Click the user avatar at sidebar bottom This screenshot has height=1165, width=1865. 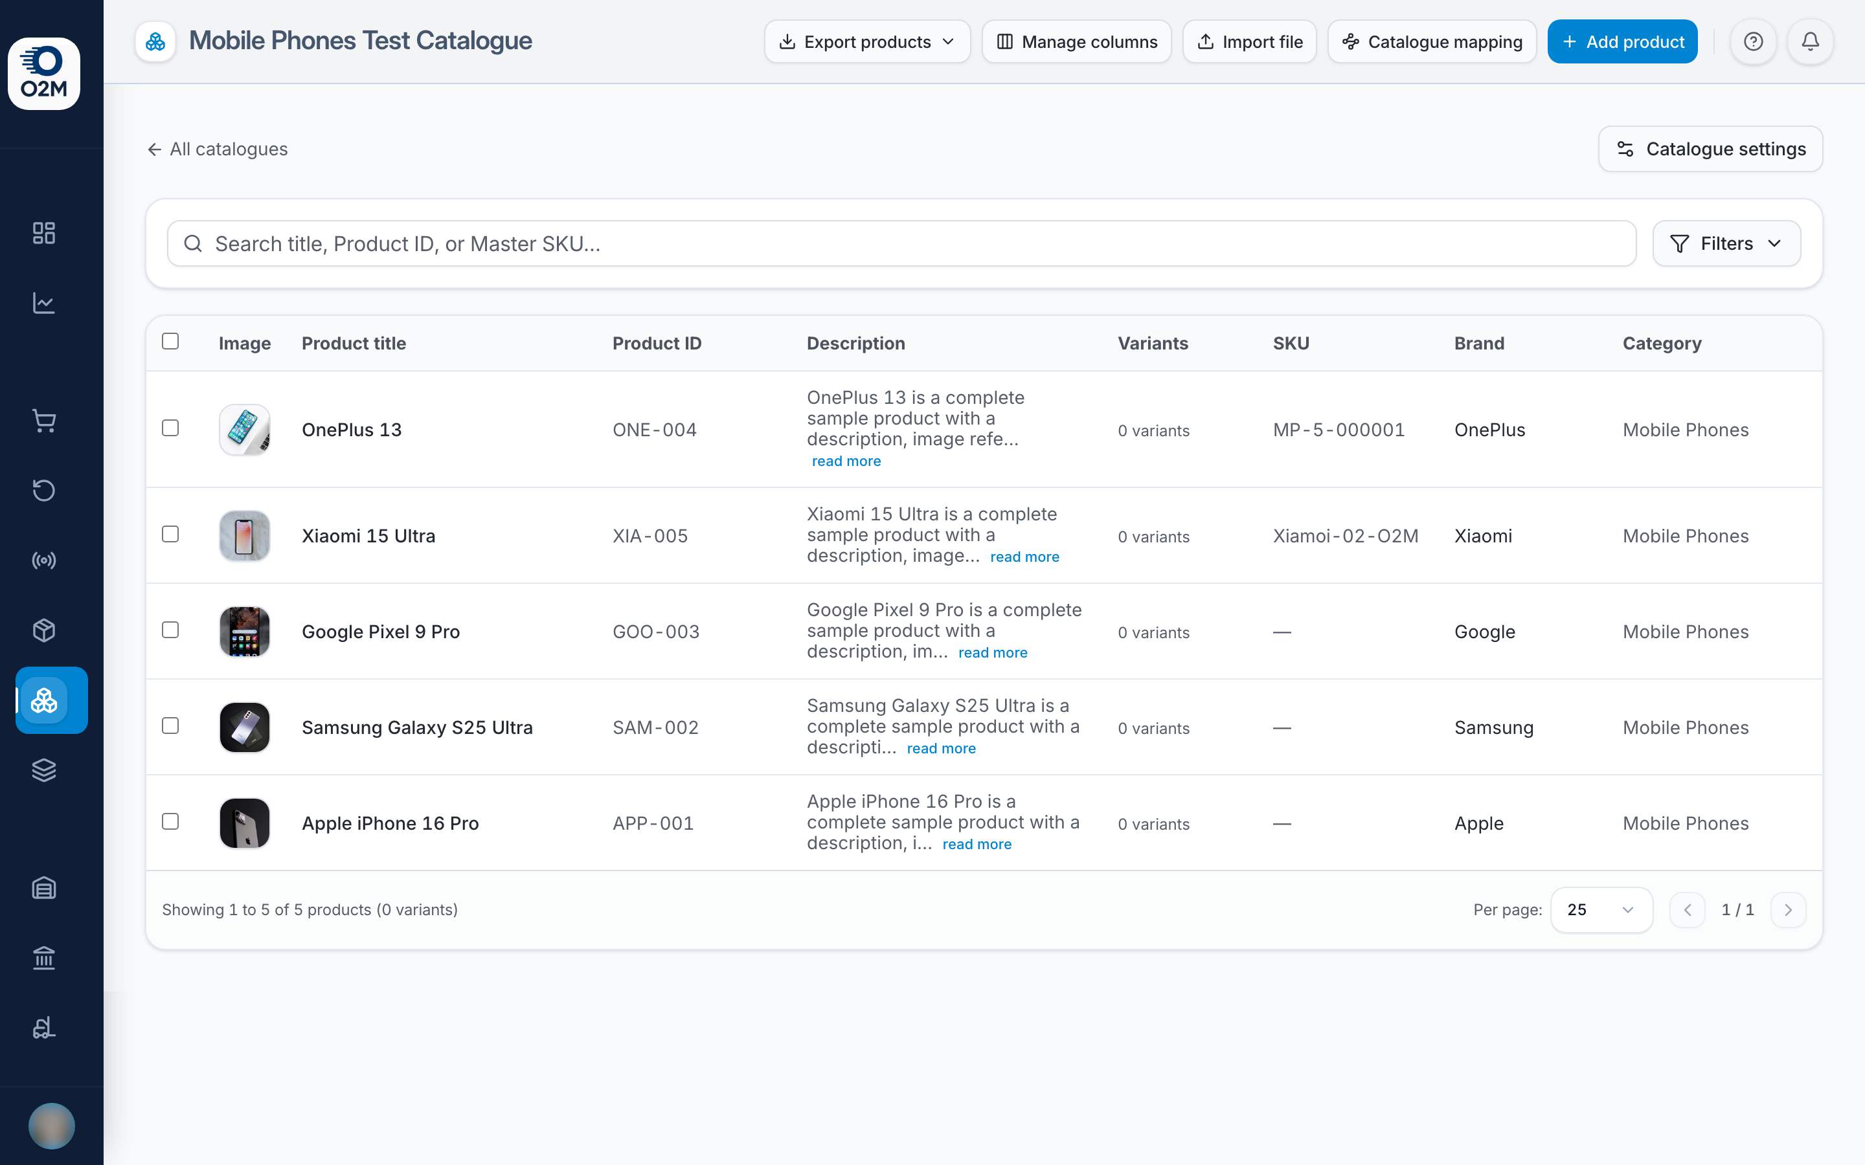(x=52, y=1126)
